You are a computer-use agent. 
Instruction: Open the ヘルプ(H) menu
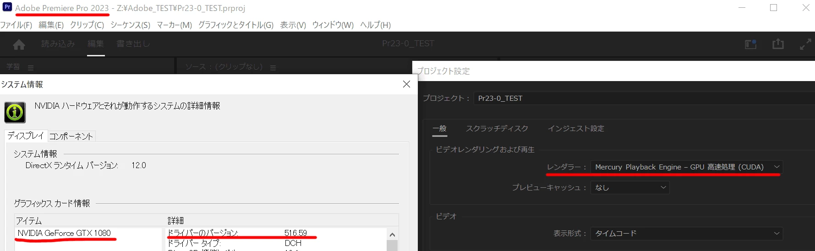(375, 25)
